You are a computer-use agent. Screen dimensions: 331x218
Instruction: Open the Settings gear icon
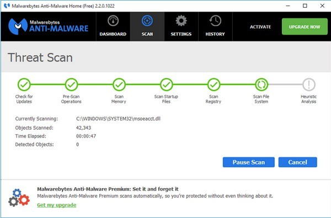(181, 21)
